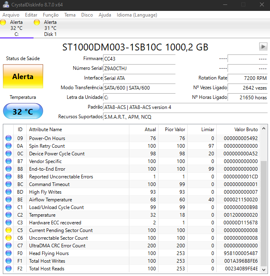The image size is (270, 276).
Task: Open the Idioma (Language) menu
Action: [x=137, y=15]
